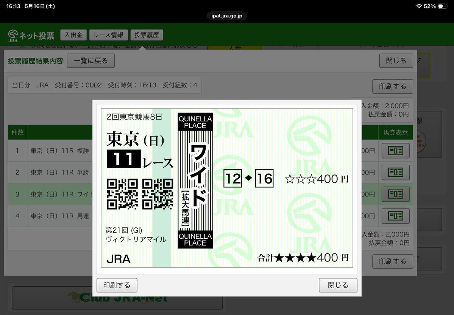Open ticket view icon for row 2 単勝
Screen dimensions: 454x315
396,172
